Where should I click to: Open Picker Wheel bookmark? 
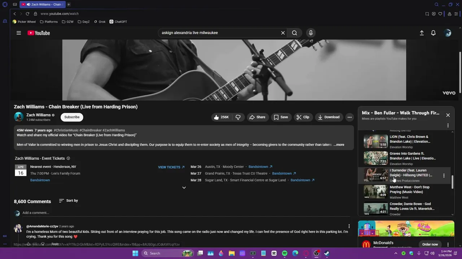24,22
